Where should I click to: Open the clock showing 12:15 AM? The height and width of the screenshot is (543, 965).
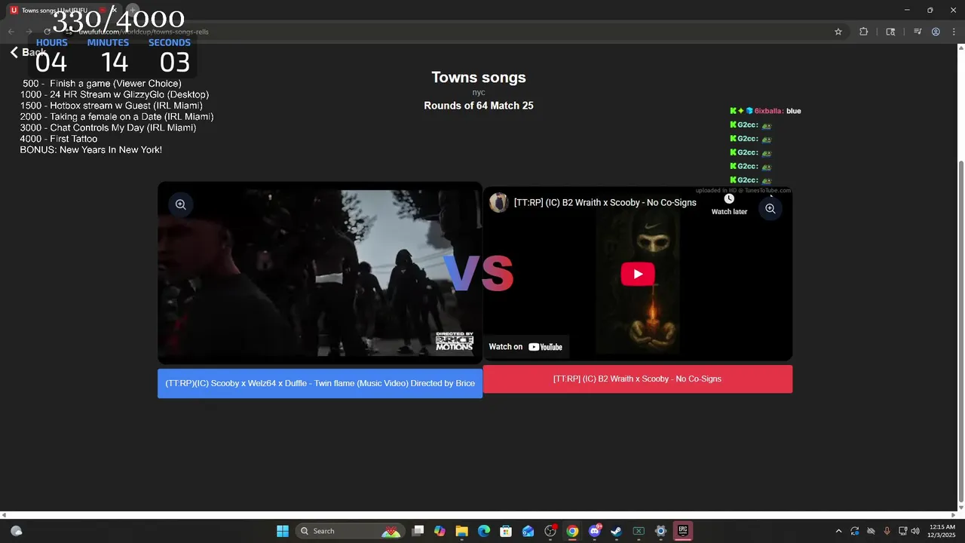[x=942, y=531]
